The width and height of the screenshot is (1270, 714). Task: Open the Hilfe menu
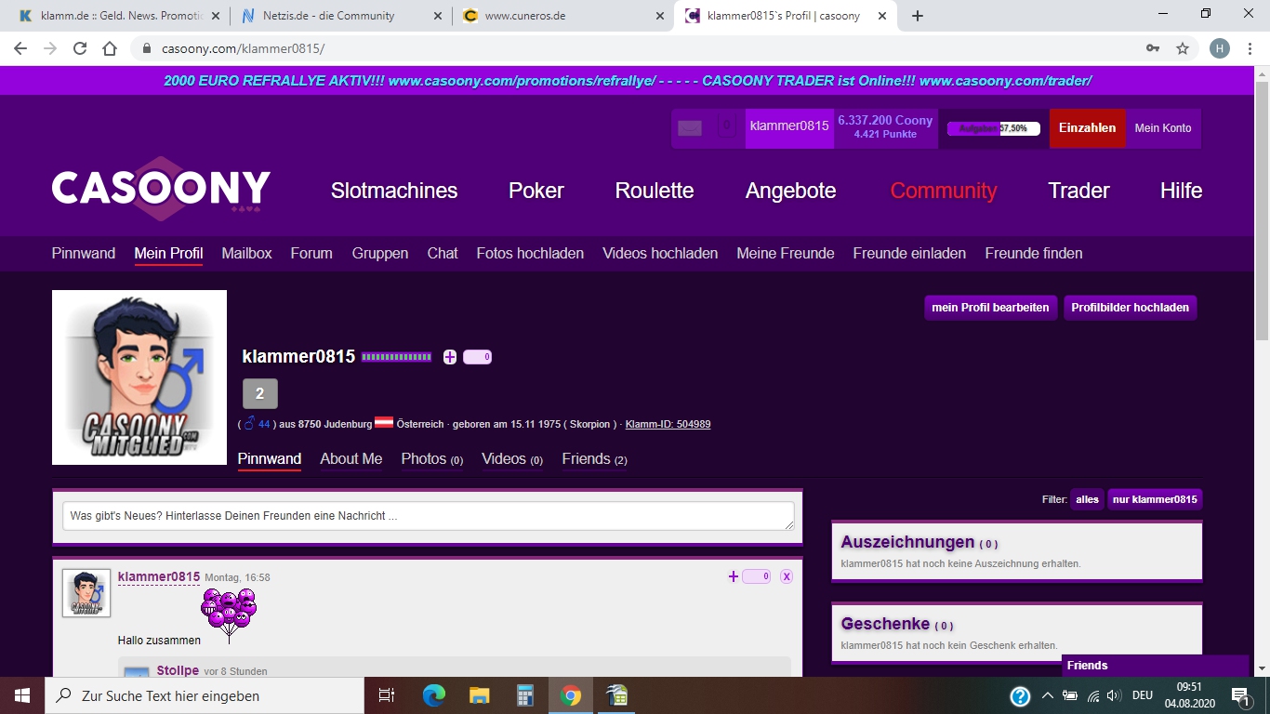coord(1181,191)
